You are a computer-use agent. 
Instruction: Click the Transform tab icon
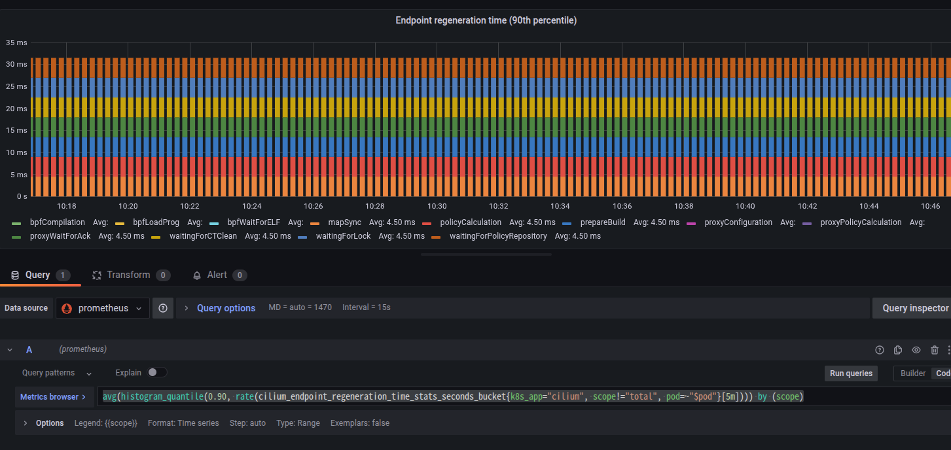(x=97, y=275)
